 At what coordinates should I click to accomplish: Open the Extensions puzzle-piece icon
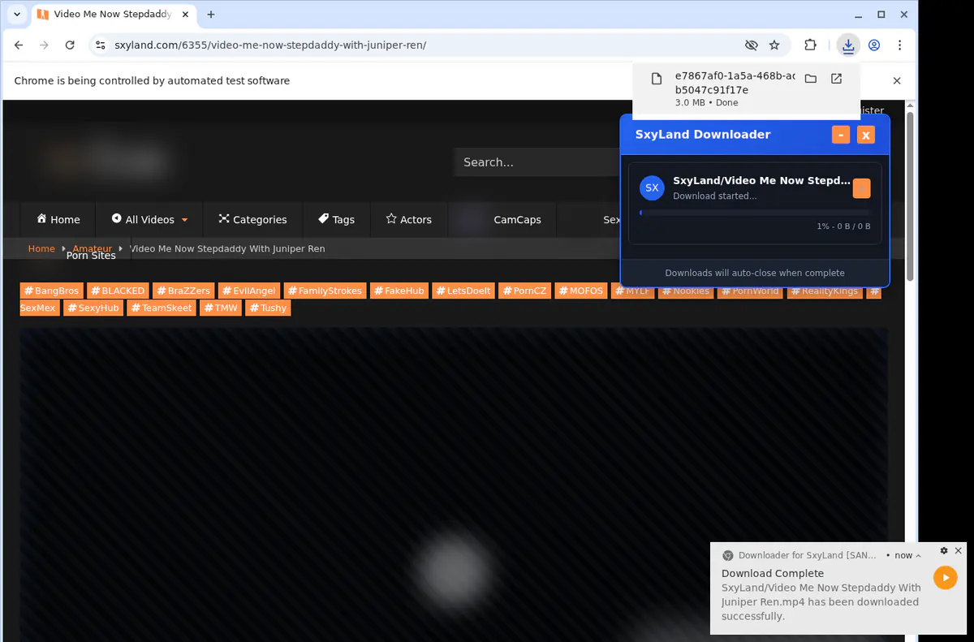(x=810, y=45)
